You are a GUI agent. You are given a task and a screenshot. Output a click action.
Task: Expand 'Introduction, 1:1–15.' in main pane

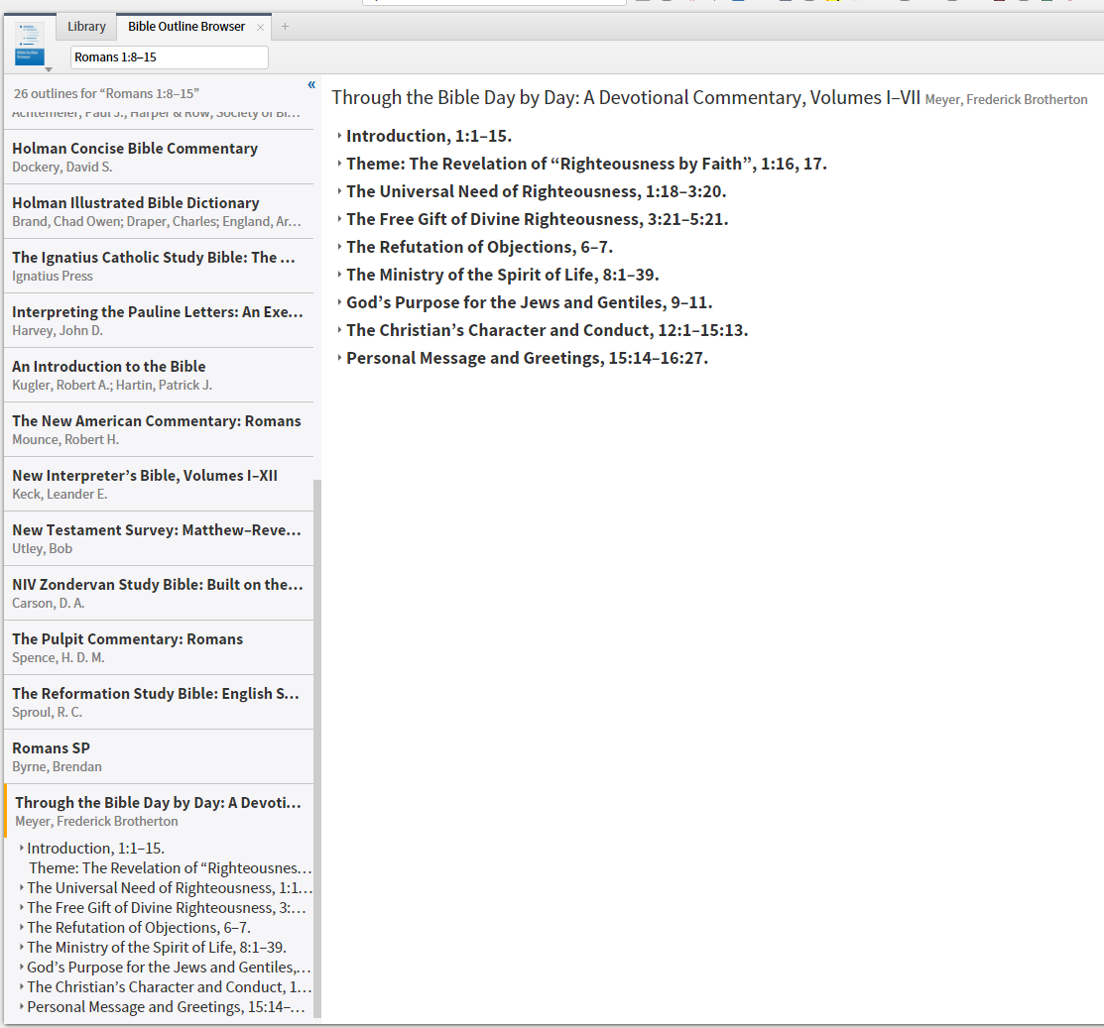click(339, 135)
